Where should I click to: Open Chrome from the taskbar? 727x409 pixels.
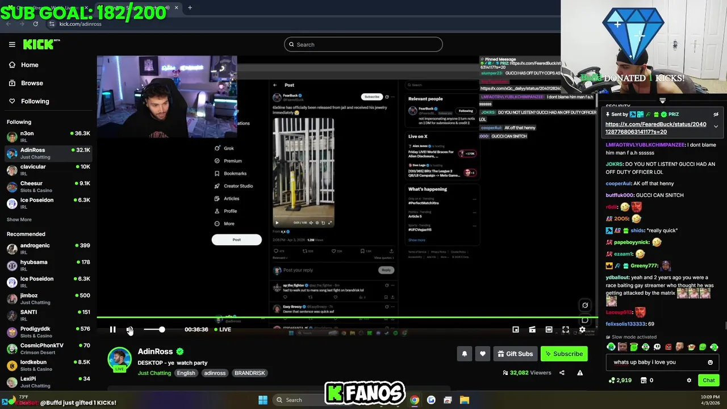(x=415, y=400)
